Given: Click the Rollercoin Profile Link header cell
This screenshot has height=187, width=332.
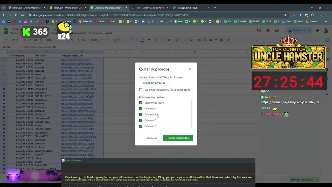Looking at the screenshot, I should [x=82, y=56].
